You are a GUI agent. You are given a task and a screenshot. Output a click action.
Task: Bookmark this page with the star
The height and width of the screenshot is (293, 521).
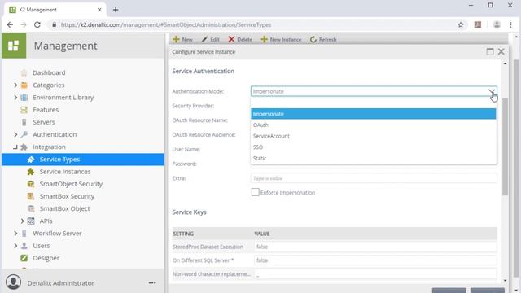click(461, 25)
